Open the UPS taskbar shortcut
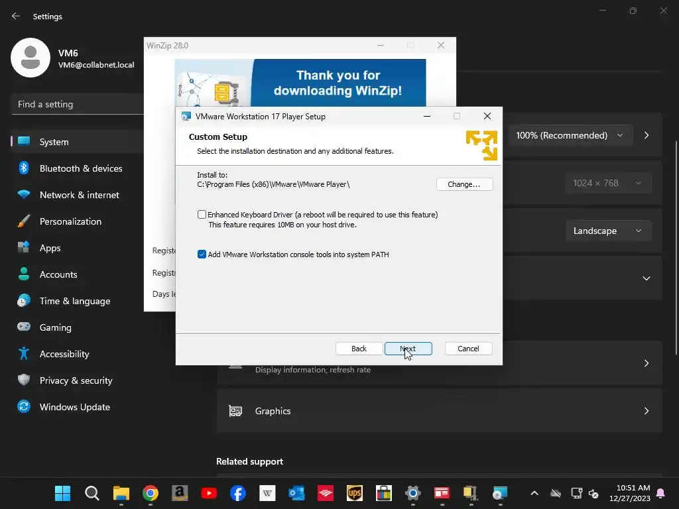 pos(355,493)
